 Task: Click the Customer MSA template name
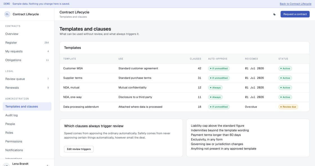[x=73, y=69]
